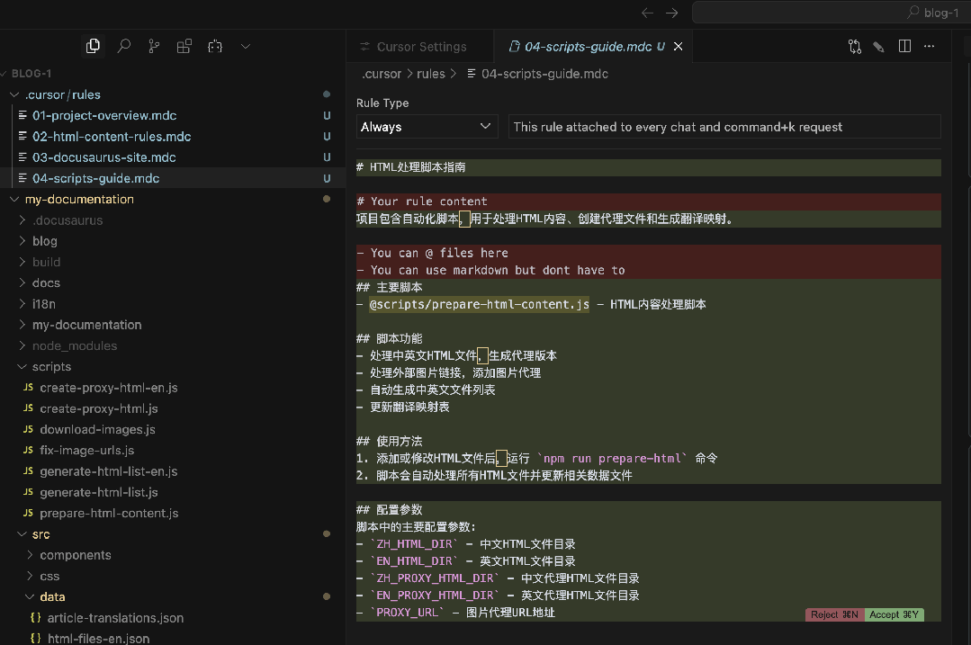Screen dimensions: 971x645
Task: Open the Rule Type dropdown set to Always
Action: [427, 127]
